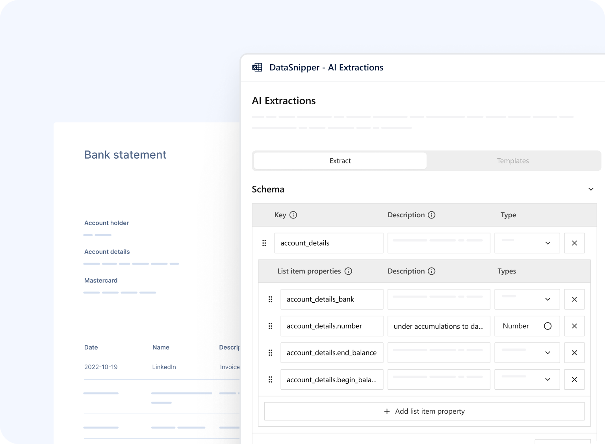The height and width of the screenshot is (444, 605).
Task: Click the Invoice description cell
Action: [230, 367]
